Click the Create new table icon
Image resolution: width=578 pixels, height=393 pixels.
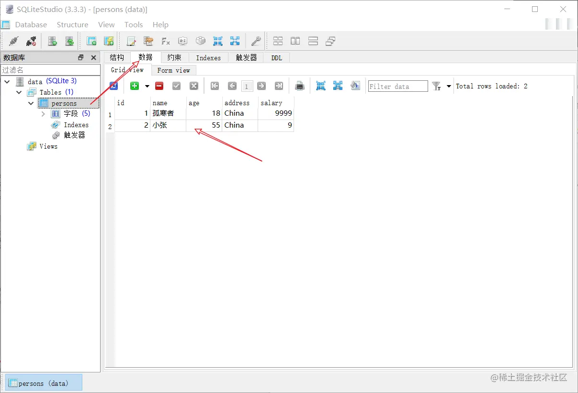tap(91, 41)
